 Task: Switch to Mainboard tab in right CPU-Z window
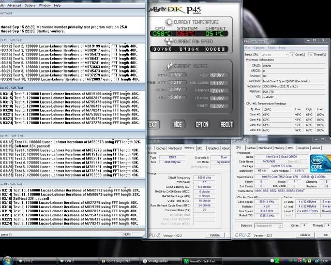(265, 148)
